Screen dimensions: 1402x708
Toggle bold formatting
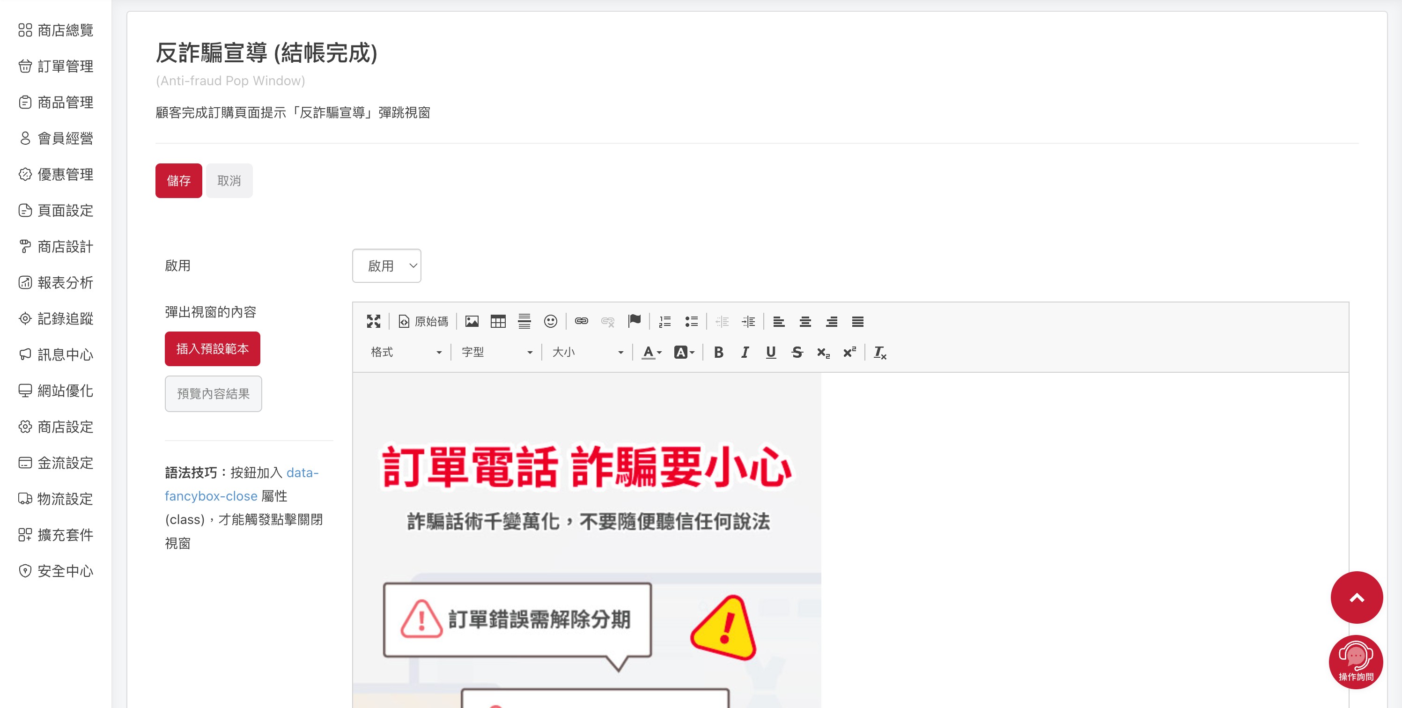pos(718,352)
